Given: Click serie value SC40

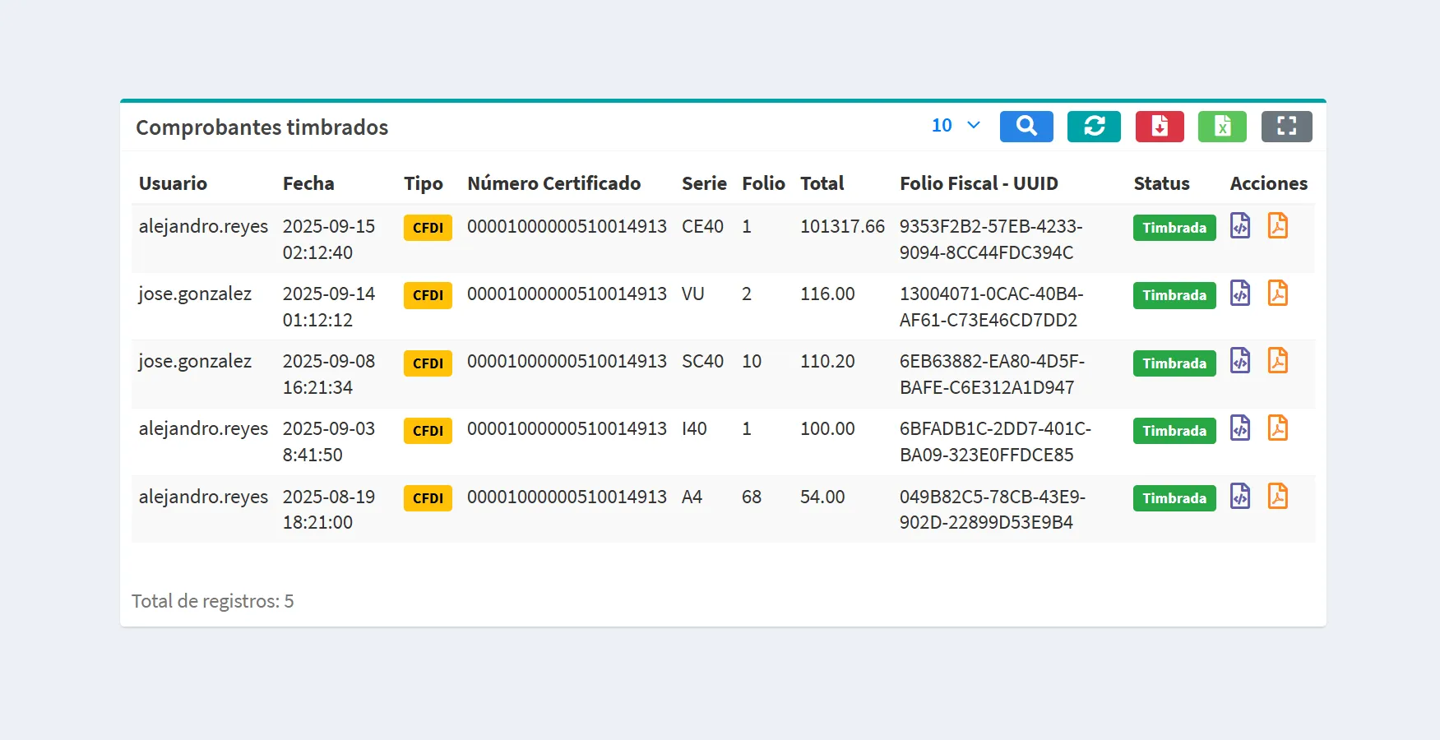Looking at the screenshot, I should [702, 361].
